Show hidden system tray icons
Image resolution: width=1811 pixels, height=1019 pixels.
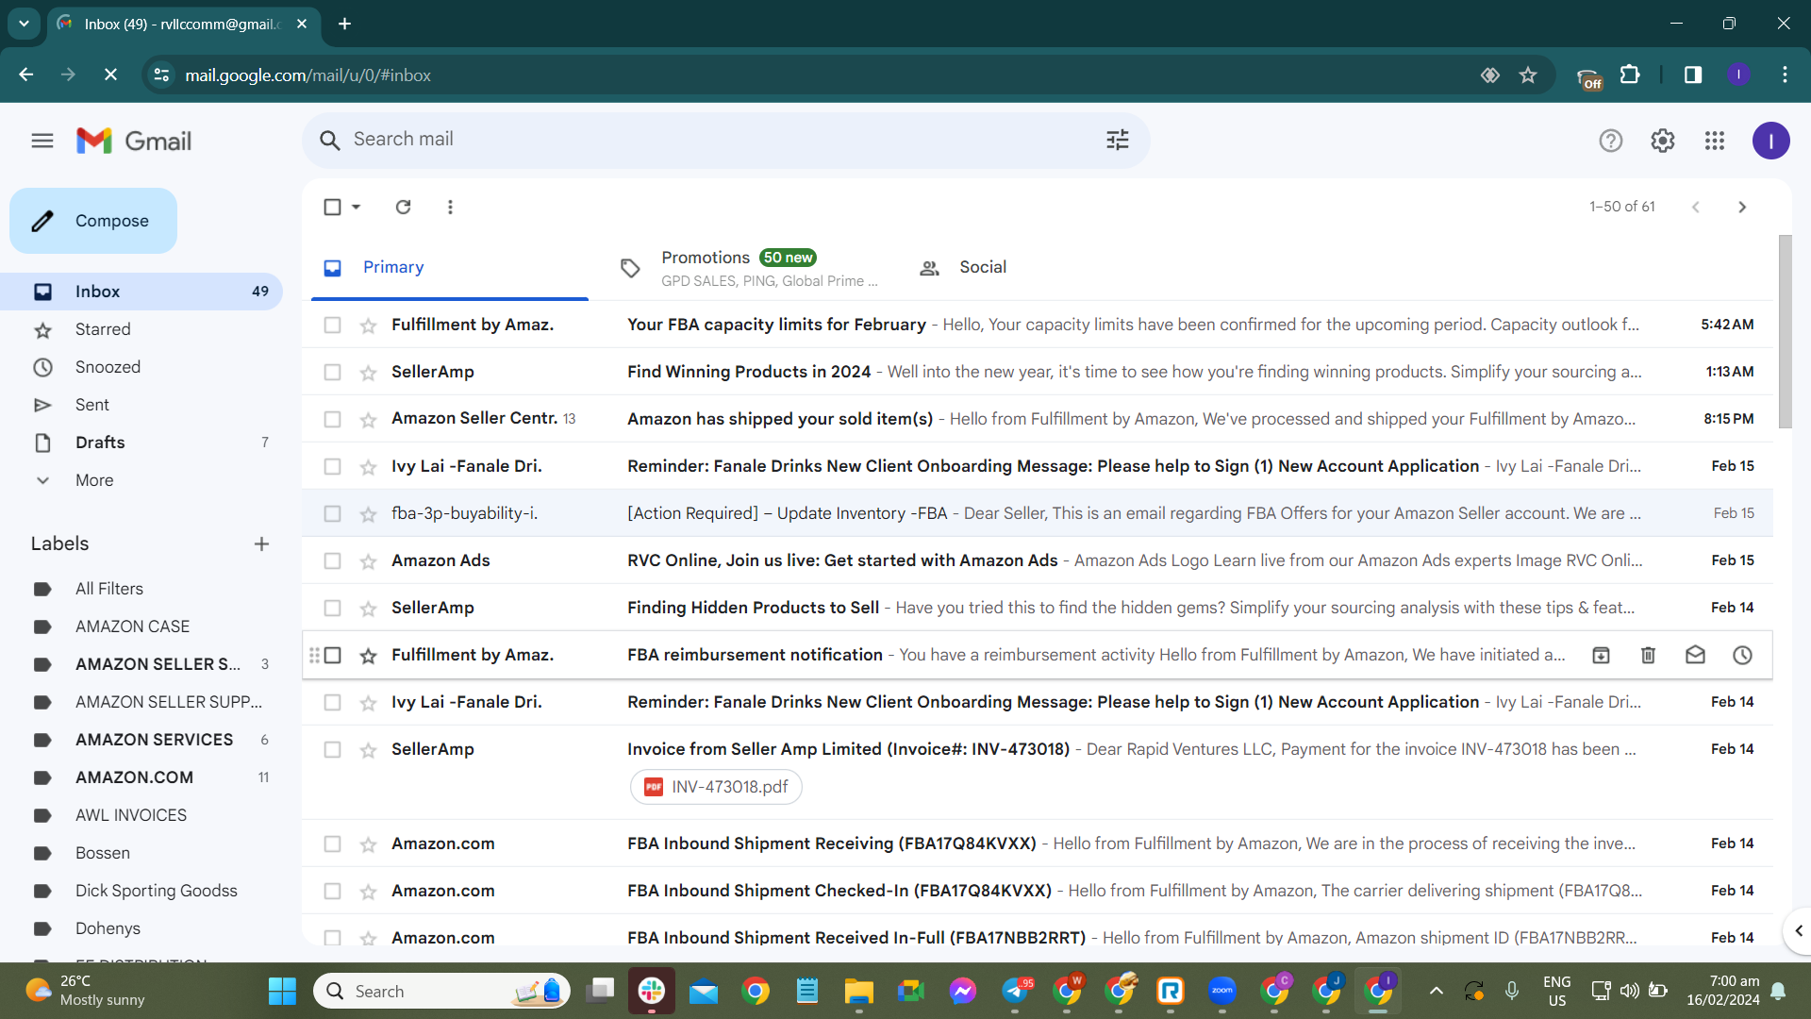(1436, 991)
